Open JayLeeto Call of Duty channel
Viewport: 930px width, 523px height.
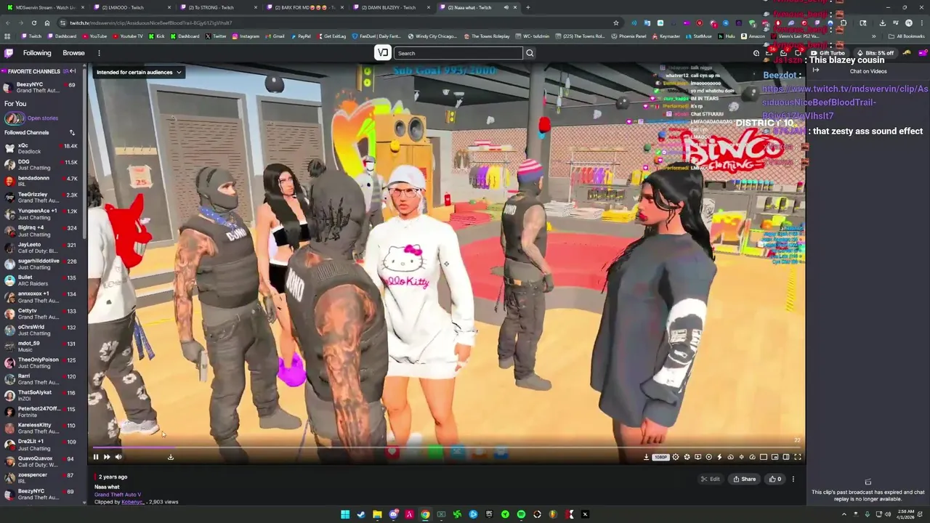click(x=40, y=247)
